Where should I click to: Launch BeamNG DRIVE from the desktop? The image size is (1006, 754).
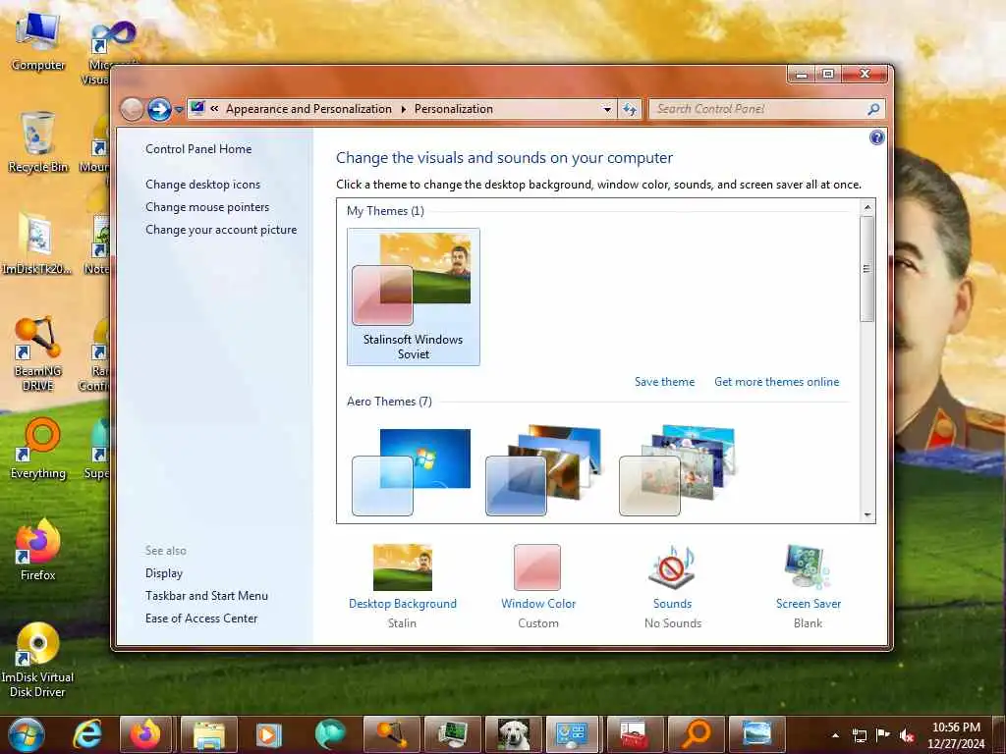pos(38,353)
